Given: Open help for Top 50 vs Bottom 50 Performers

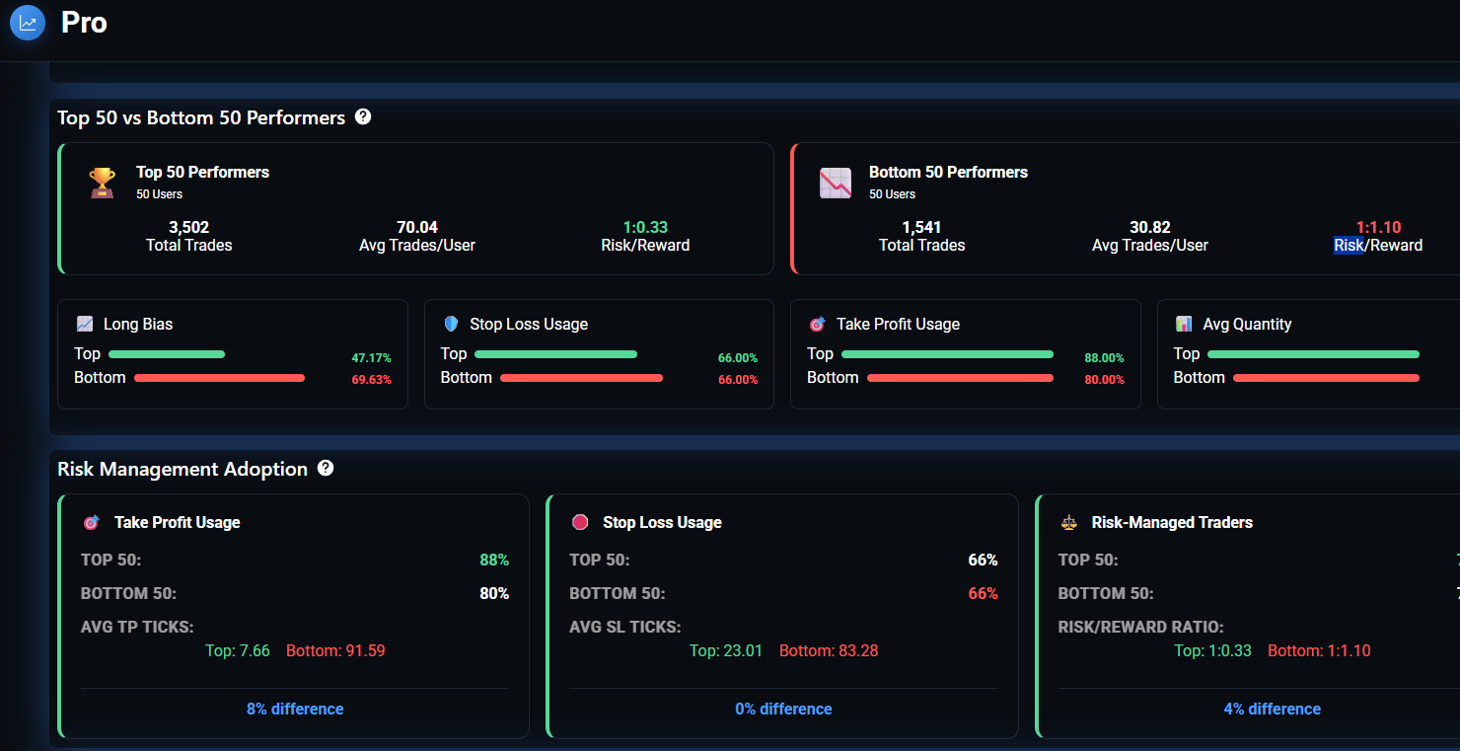Looking at the screenshot, I should (x=363, y=116).
